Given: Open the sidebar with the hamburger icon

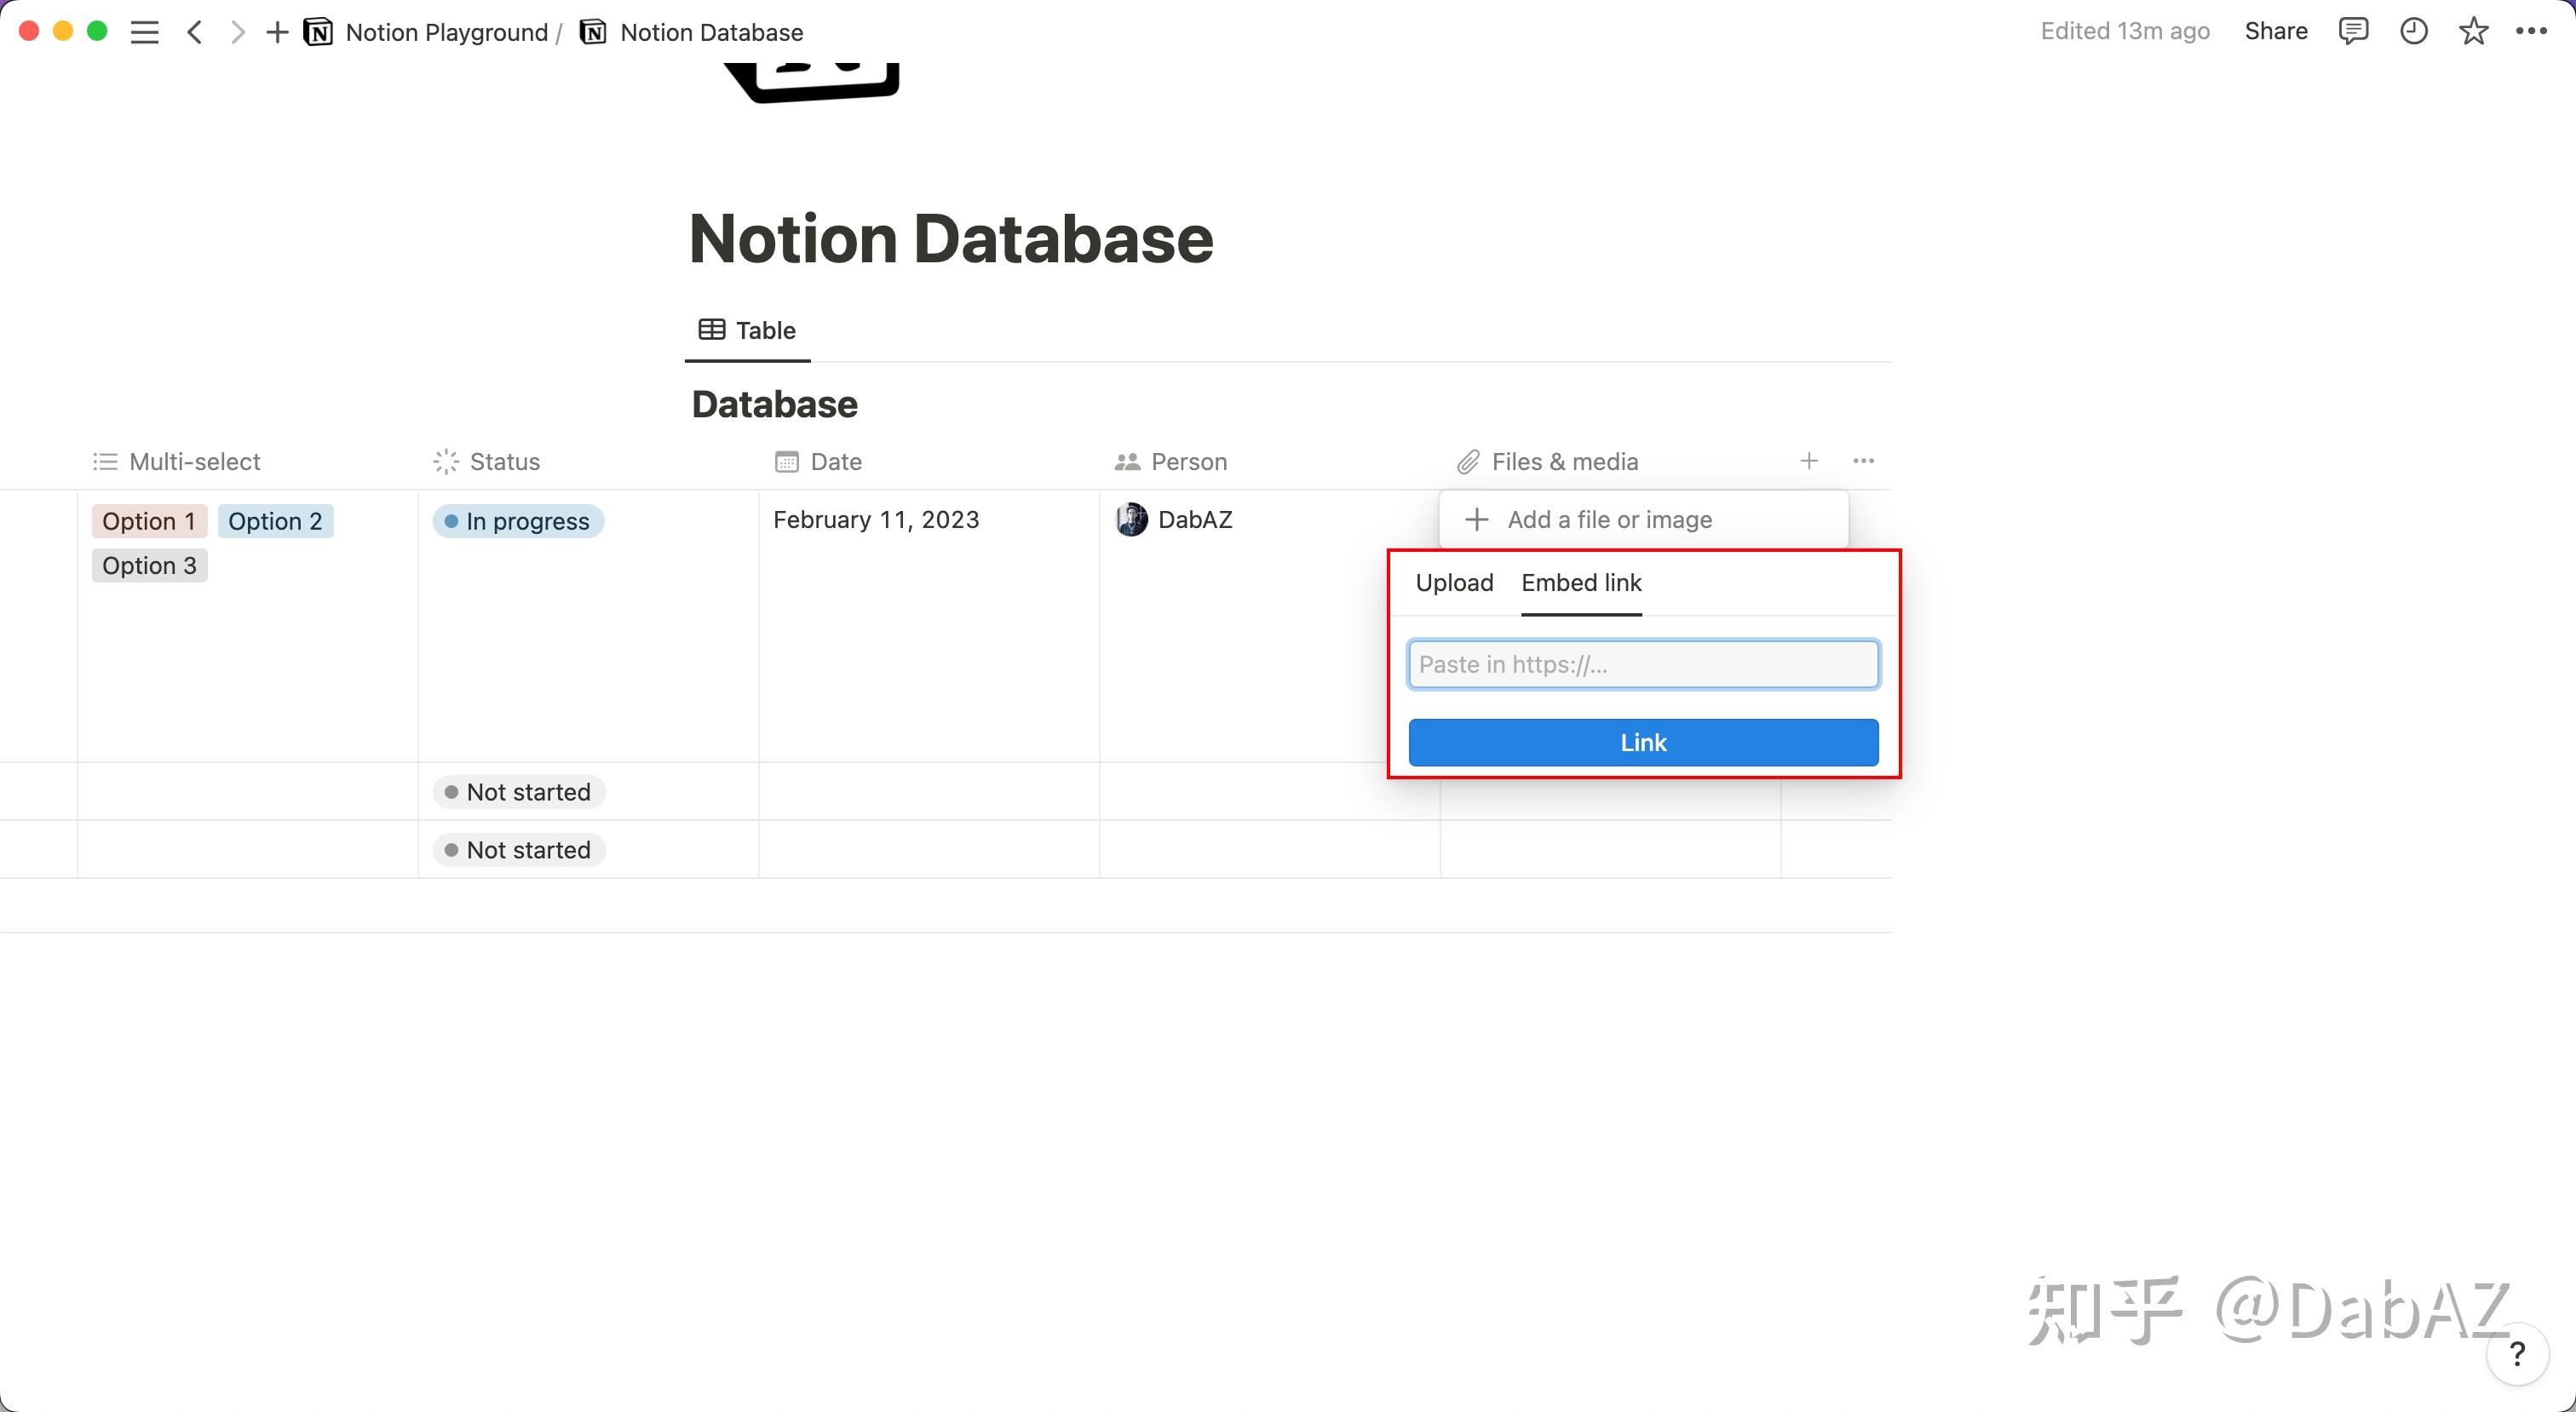Looking at the screenshot, I should pos(144,31).
